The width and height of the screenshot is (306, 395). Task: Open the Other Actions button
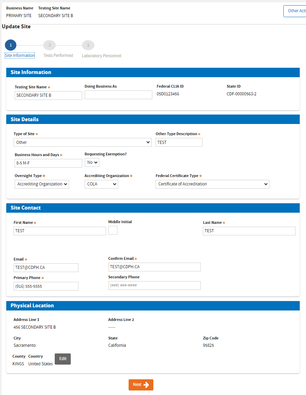point(295,11)
